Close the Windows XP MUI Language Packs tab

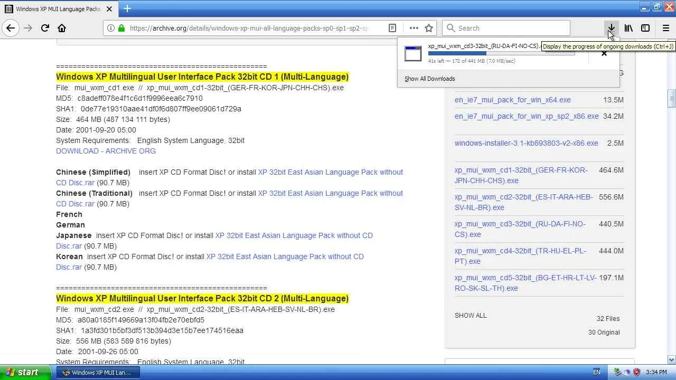(x=109, y=9)
